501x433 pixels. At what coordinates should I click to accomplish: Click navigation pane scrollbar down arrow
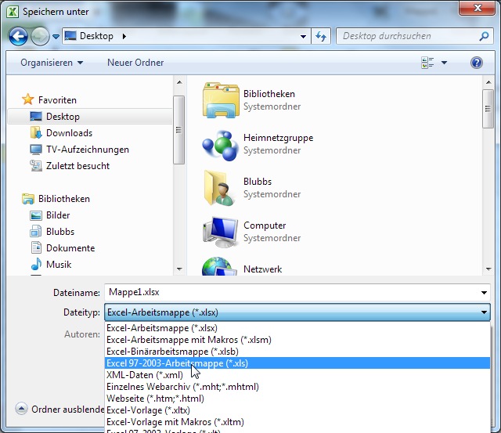coord(179,269)
